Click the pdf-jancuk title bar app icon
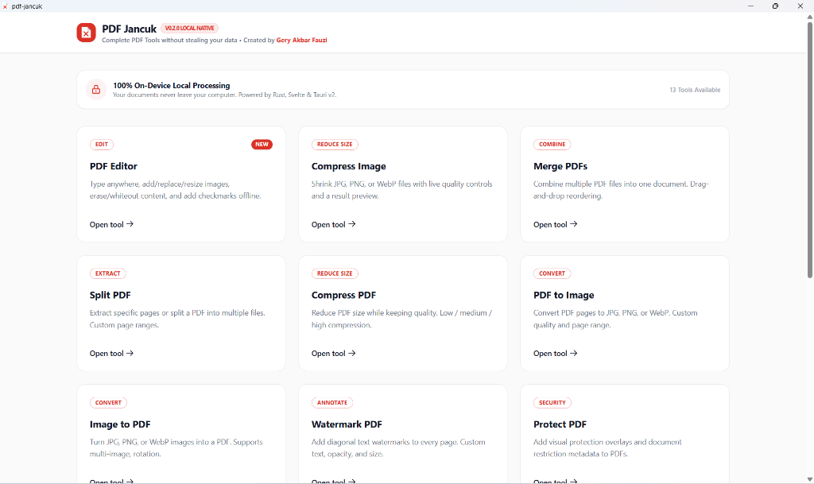The height and width of the screenshot is (484, 814). click(x=5, y=6)
